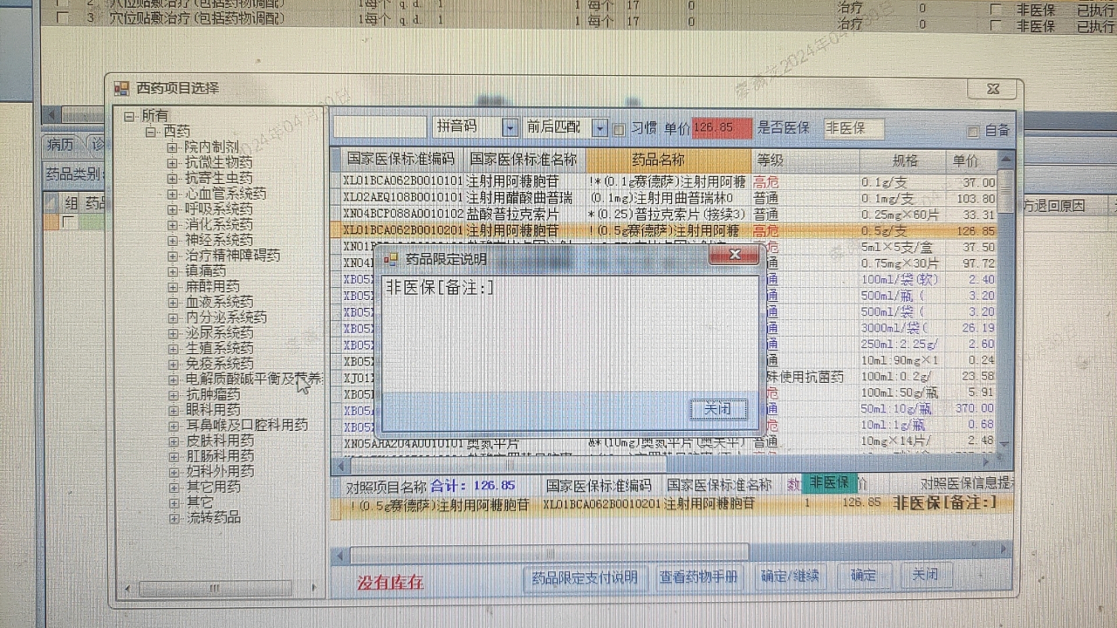The width and height of the screenshot is (1117, 628).
Task: Open the 前后匹配 dropdown arrow
Action: [599, 128]
